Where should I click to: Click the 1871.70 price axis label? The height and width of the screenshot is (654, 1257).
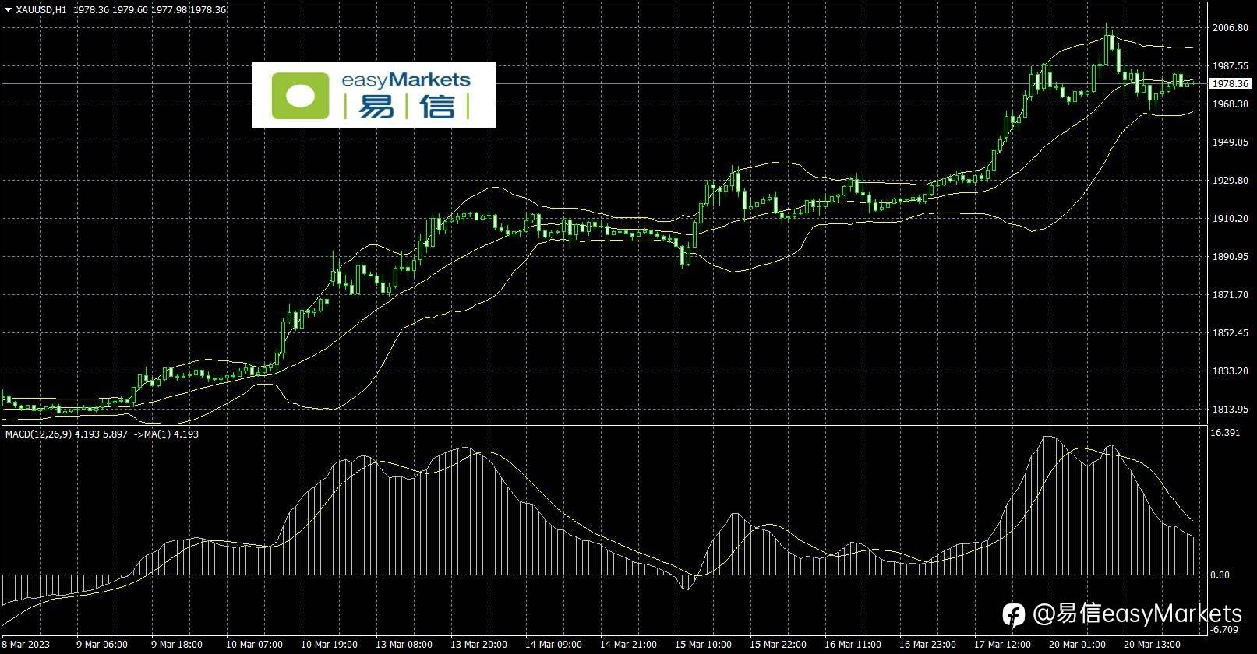click(1231, 294)
